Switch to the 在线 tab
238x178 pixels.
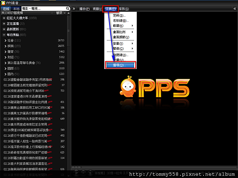(6, 9)
